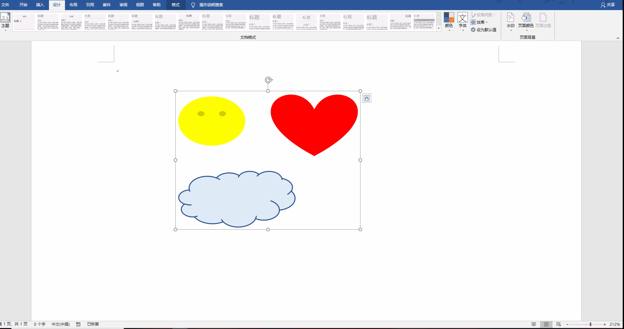This screenshot has height=329, width=624.
Task: Open the 文件 file tab
Action: (6, 5)
